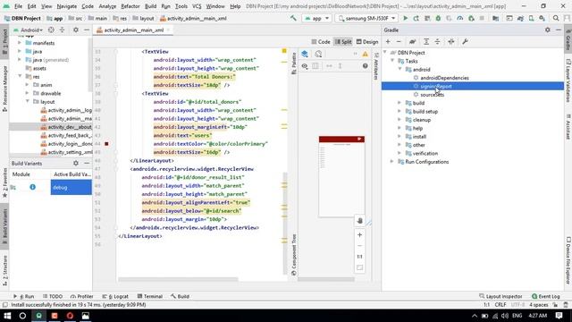Open the Build Variants panel gear settings
The height and width of the screenshot is (322, 572).
75,163
